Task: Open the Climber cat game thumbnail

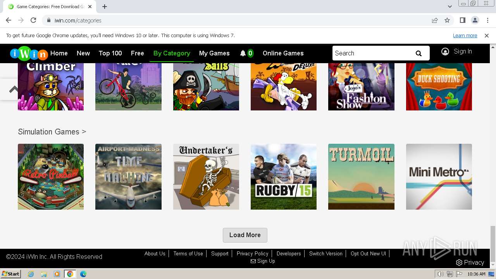Action: (x=51, y=87)
